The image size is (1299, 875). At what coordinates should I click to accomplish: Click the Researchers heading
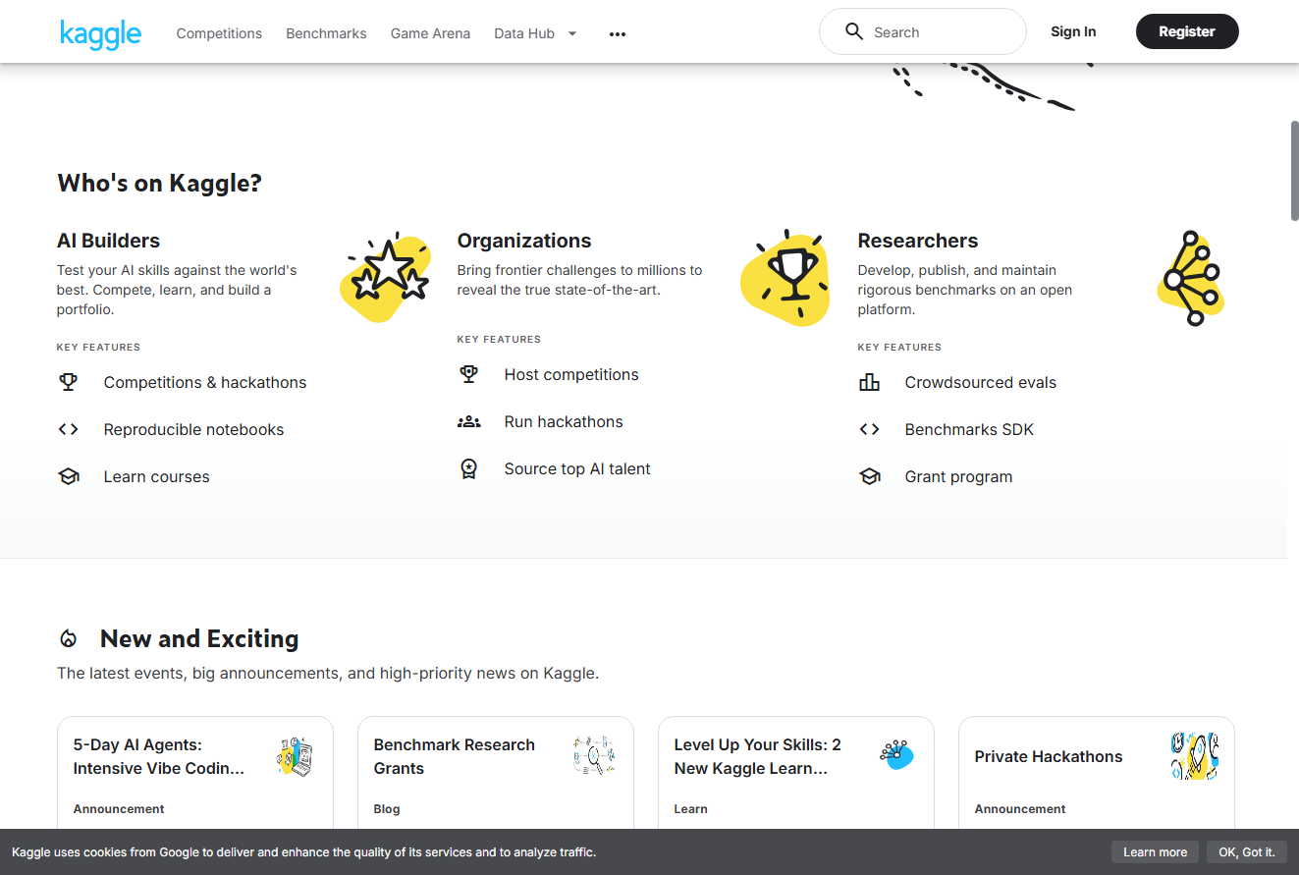tap(918, 241)
